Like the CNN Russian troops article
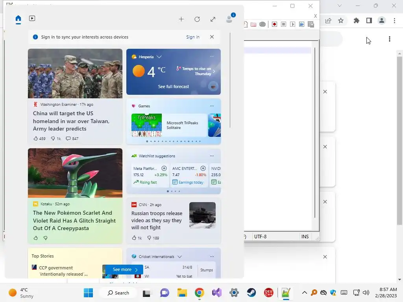 coord(137,238)
